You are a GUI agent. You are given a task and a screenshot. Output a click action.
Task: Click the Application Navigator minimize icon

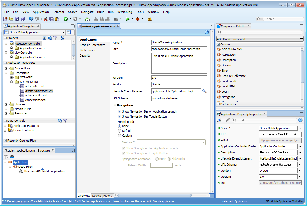click(x=72, y=26)
